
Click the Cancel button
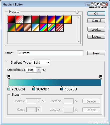point(96,21)
